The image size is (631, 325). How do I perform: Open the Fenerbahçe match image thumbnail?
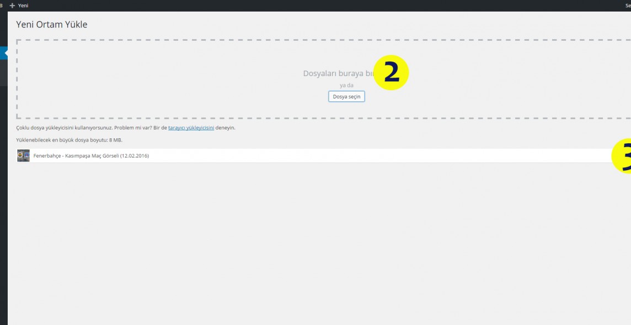tap(23, 156)
